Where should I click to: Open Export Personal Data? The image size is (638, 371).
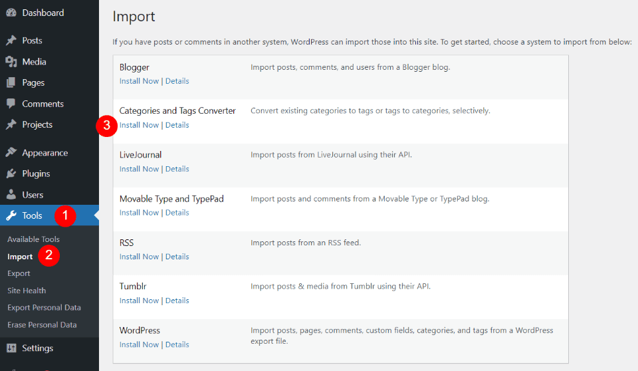point(44,307)
